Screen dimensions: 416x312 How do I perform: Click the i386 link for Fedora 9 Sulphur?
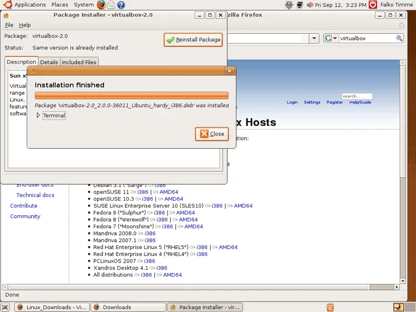click(x=160, y=213)
